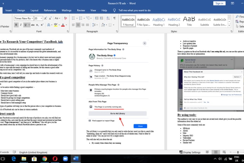Image resolution: width=244 pixels, height=163 pixels.
Task: Align text right
Action: pos(83,25)
